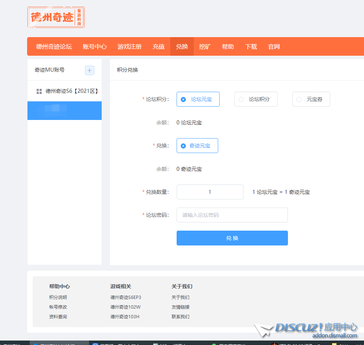Select the 论坛元宝 radio option
Viewport: 364px width, 345px height.
pyautogui.click(x=198, y=100)
